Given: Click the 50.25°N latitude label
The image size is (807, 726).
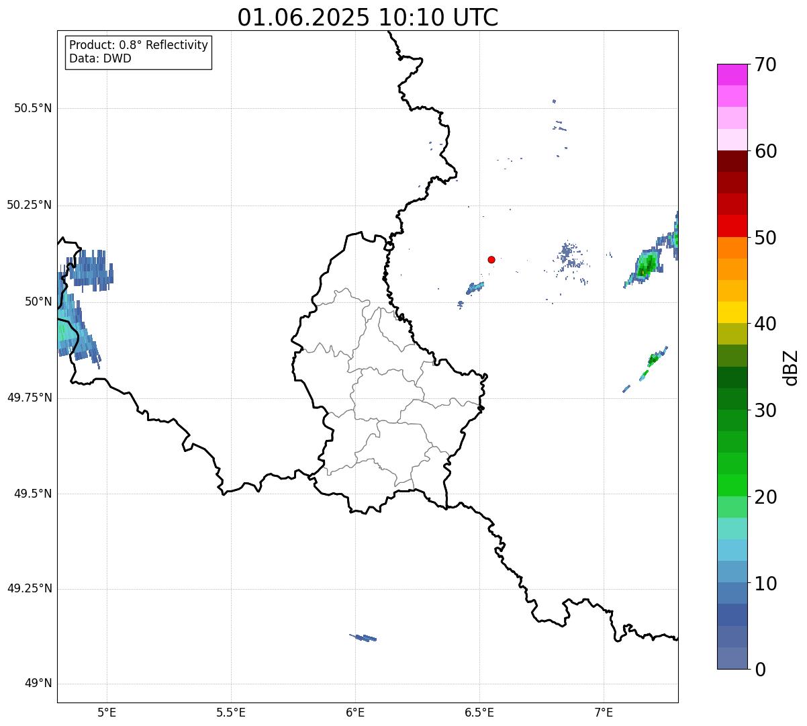Looking at the screenshot, I should coord(29,205).
